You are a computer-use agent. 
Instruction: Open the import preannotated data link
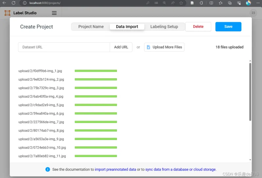coord(115,169)
